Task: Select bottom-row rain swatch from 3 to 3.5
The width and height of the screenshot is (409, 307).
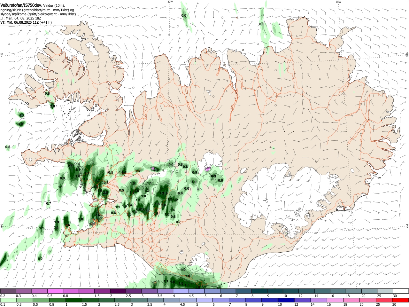Action: coord(139,300)
